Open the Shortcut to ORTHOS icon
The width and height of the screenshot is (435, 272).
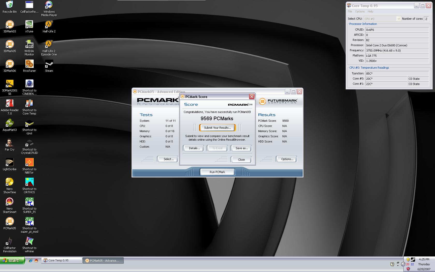(29, 186)
